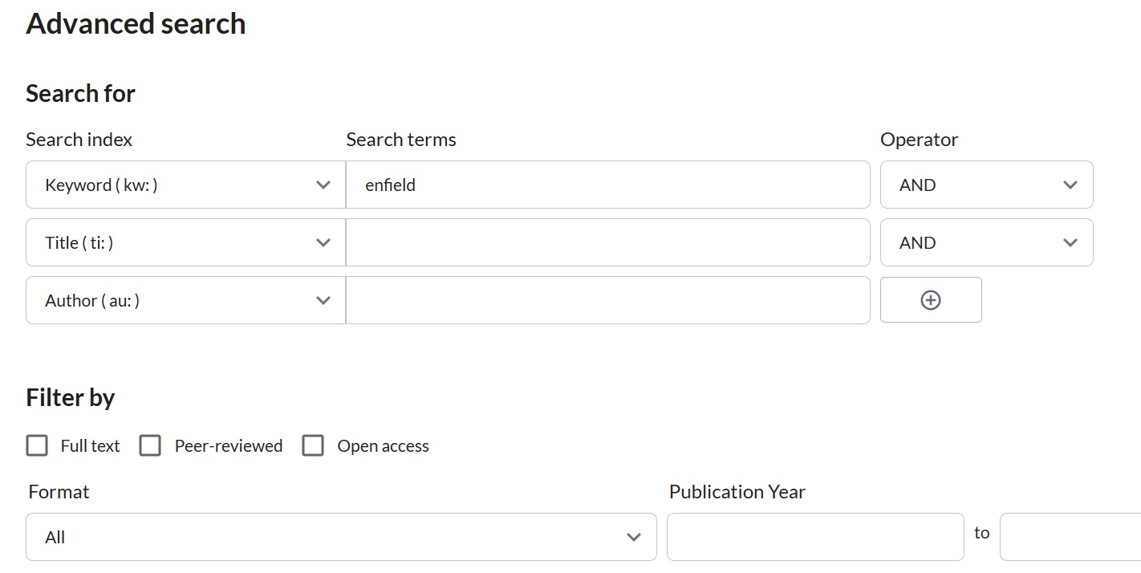Click the chevron arrow in Author index box
This screenshot has width=1141, height=573.
[x=323, y=301]
